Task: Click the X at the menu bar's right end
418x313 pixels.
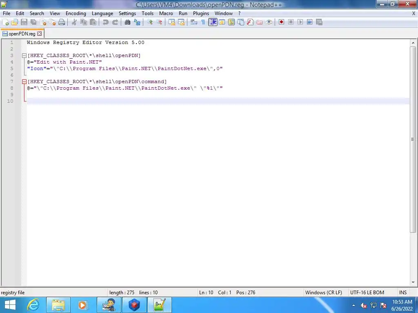Action: pyautogui.click(x=414, y=13)
